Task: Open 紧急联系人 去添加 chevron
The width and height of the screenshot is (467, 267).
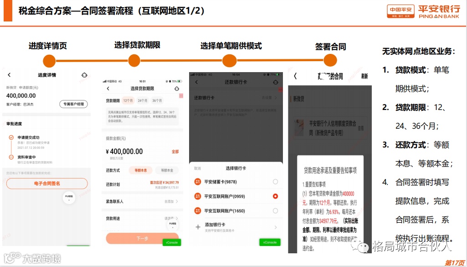Action: (176, 202)
